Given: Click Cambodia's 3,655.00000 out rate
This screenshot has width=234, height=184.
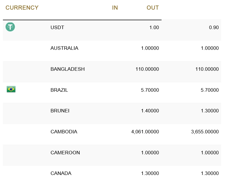Looking at the screenshot, I should pyautogui.click(x=205, y=132).
